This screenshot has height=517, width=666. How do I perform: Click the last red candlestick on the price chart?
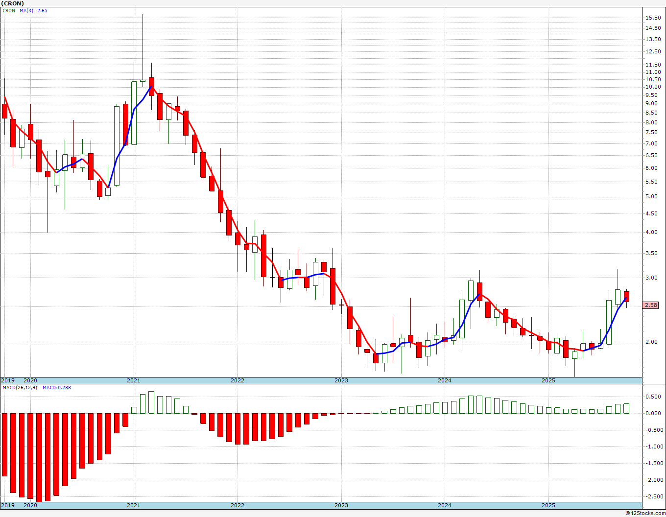tap(626, 296)
